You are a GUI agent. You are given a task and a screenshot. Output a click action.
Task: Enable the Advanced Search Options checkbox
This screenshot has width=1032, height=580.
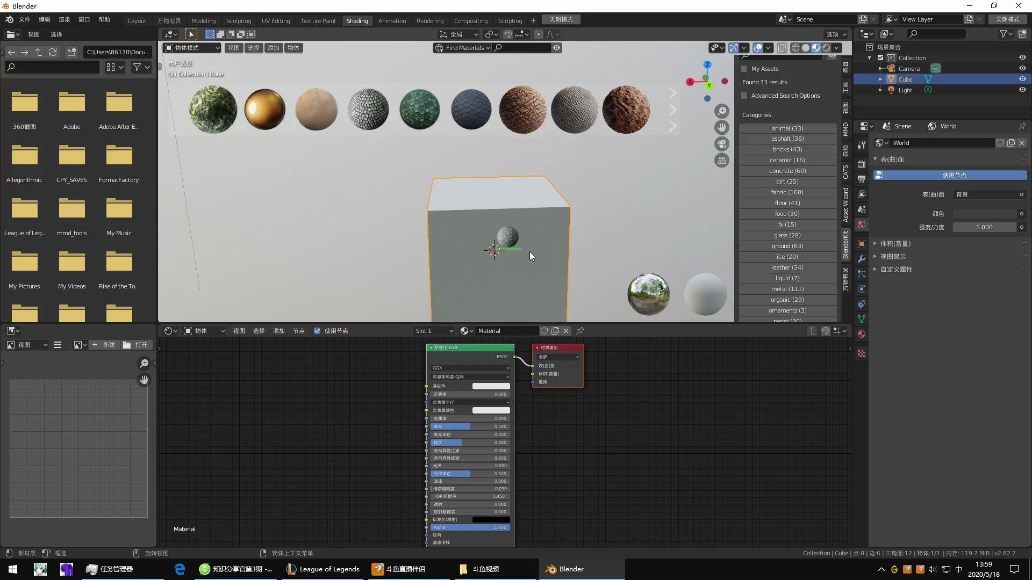click(x=744, y=96)
